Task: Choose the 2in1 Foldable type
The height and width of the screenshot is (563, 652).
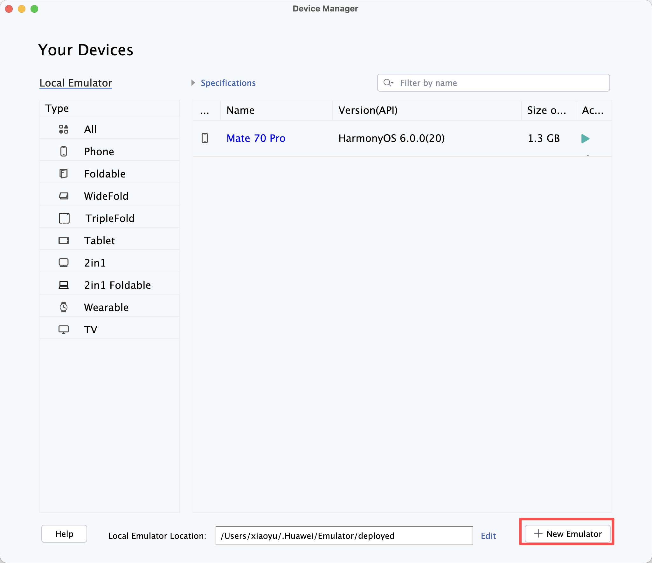Action: coord(117,285)
